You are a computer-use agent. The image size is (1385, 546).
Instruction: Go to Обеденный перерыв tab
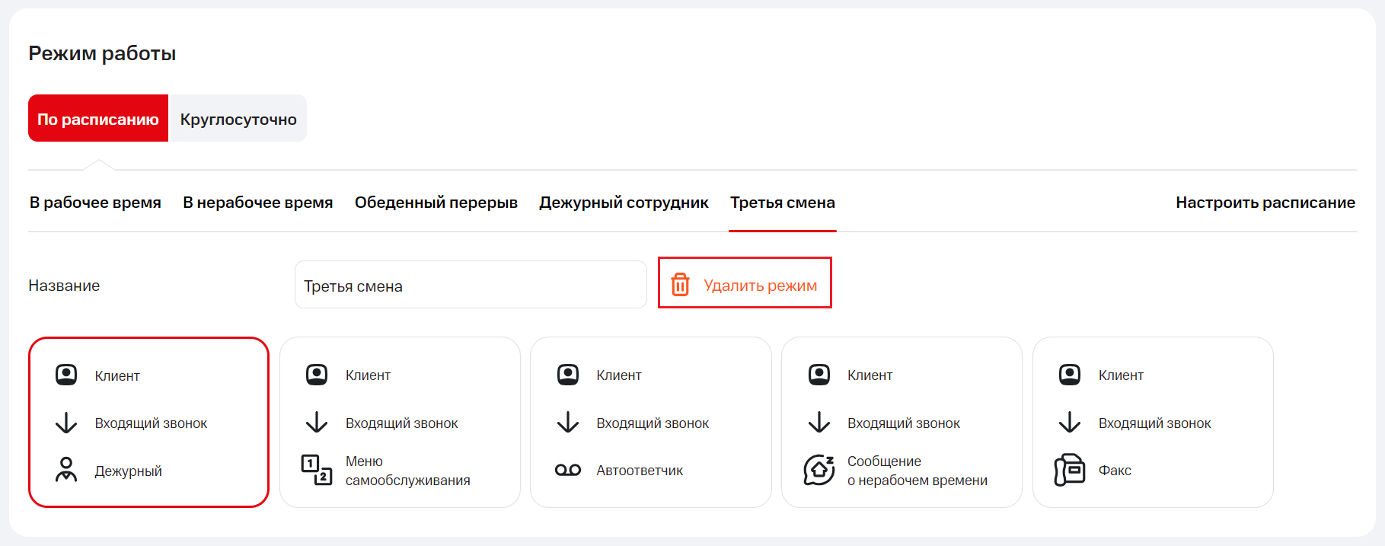436,203
